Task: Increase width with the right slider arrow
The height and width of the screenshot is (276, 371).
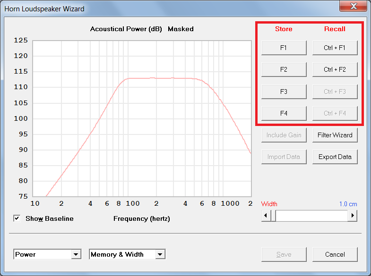Action: tap(353, 216)
